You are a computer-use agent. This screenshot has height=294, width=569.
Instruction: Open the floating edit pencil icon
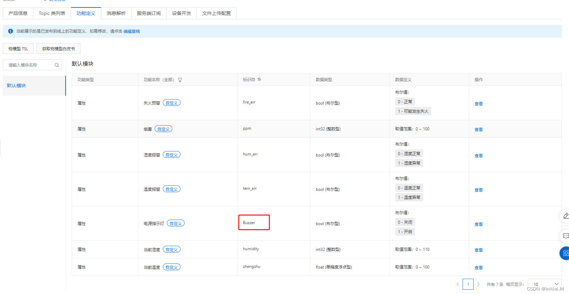pyautogui.click(x=566, y=216)
